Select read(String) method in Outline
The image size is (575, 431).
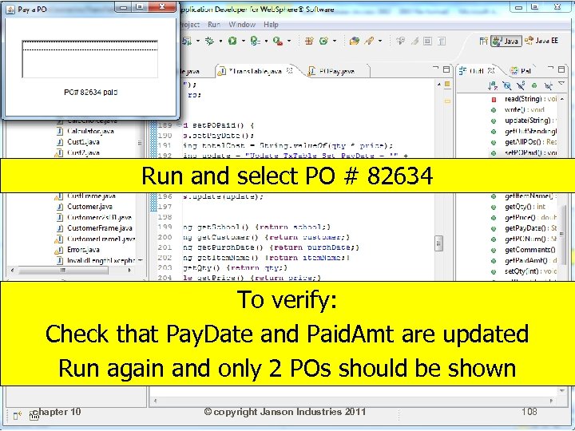click(530, 99)
